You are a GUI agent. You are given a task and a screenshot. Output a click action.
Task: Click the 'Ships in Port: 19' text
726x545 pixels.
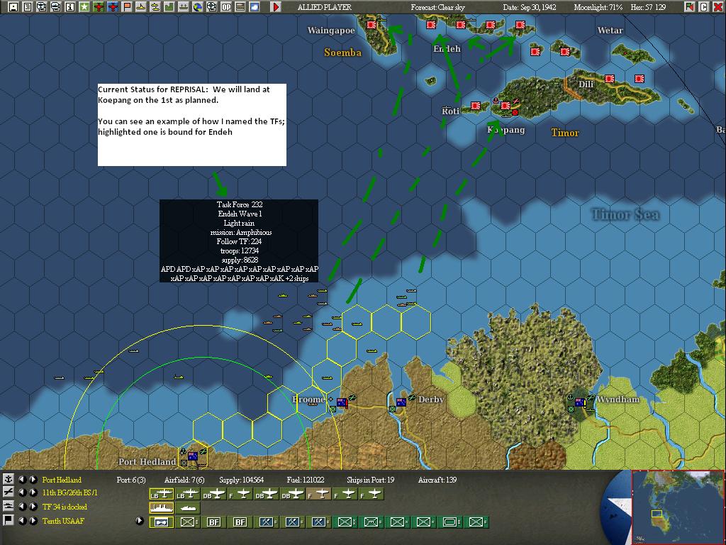(x=370, y=480)
